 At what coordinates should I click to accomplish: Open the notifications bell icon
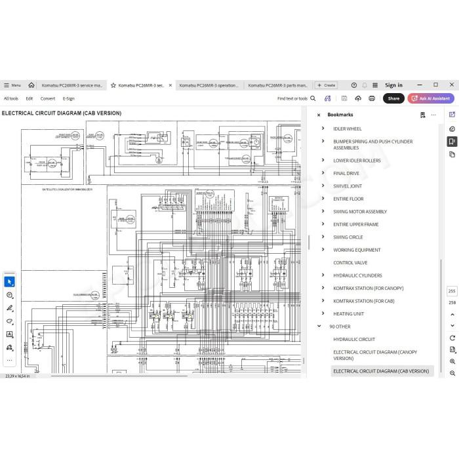365,85
